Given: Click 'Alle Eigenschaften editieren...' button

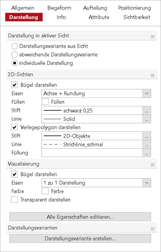Looking at the screenshot, I should click(80, 217).
